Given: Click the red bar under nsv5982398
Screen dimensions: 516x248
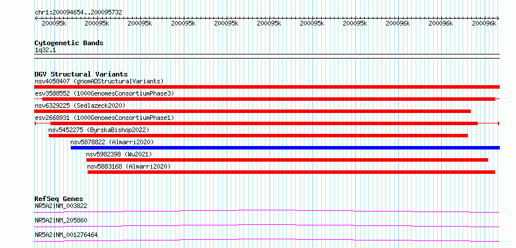Looking at the screenshot, I should (287, 160).
